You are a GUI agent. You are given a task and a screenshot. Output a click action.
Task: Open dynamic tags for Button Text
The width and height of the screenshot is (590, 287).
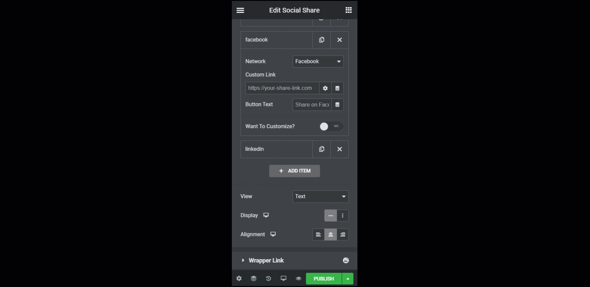click(337, 105)
